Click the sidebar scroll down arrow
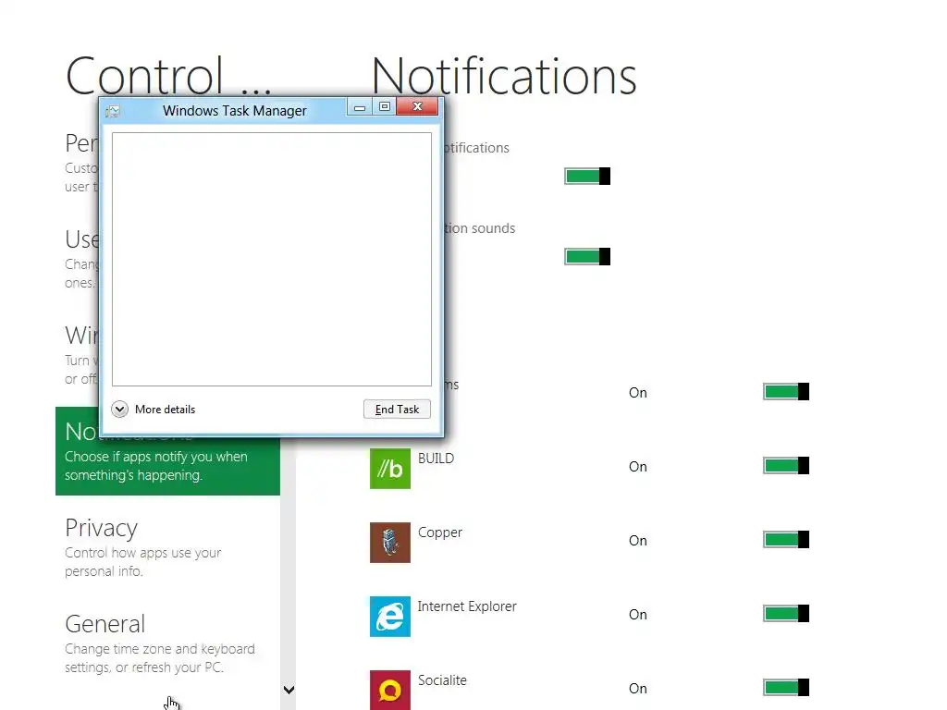This screenshot has height=710, width=947. click(289, 690)
